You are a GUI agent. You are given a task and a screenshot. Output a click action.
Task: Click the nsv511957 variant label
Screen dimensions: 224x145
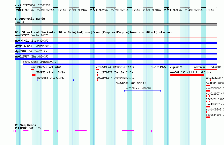point(215,94)
